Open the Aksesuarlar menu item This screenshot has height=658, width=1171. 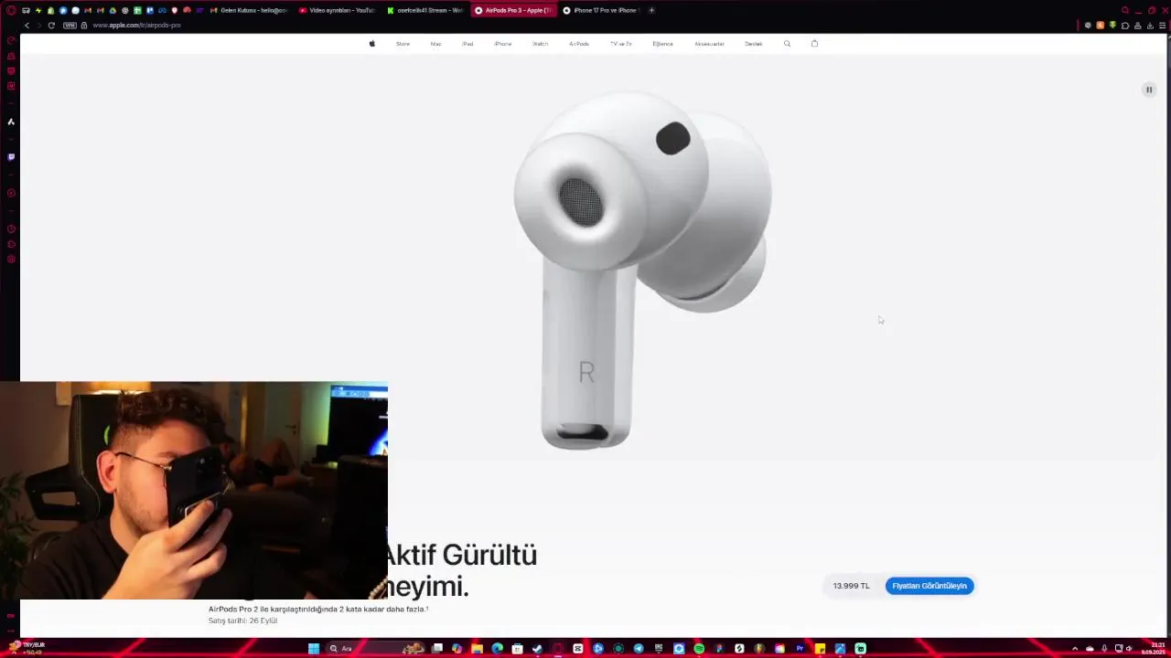tap(709, 44)
